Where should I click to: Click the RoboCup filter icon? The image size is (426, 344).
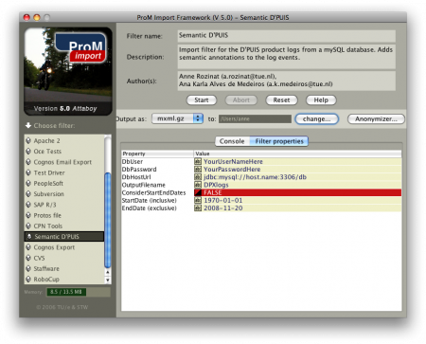coord(28,280)
